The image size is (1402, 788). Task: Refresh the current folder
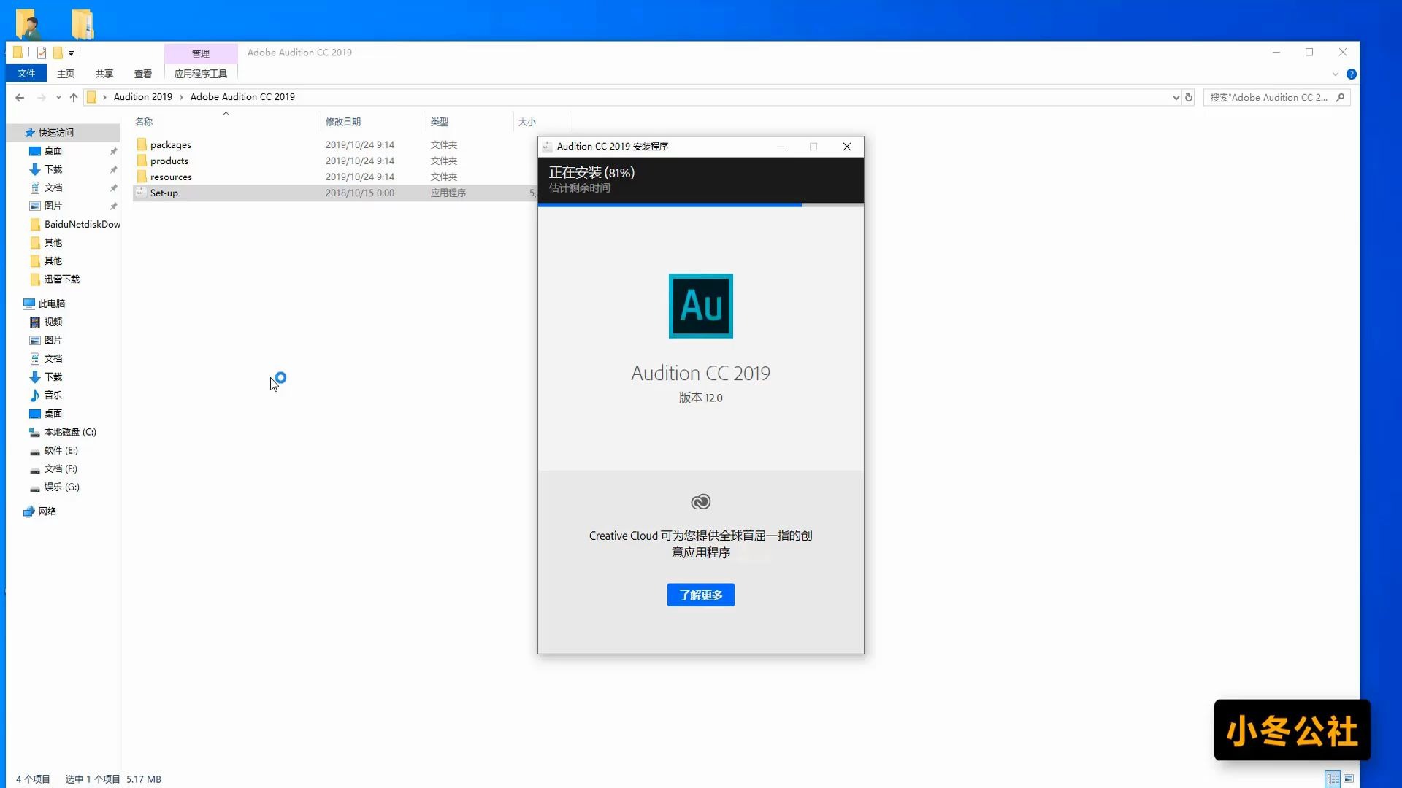coord(1189,97)
